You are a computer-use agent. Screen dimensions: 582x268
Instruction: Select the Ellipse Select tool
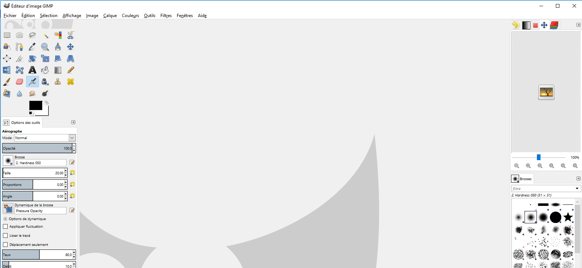click(20, 35)
